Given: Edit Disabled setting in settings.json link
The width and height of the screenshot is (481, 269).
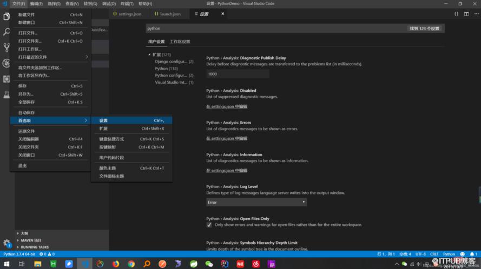Looking at the screenshot, I should [227, 106].
